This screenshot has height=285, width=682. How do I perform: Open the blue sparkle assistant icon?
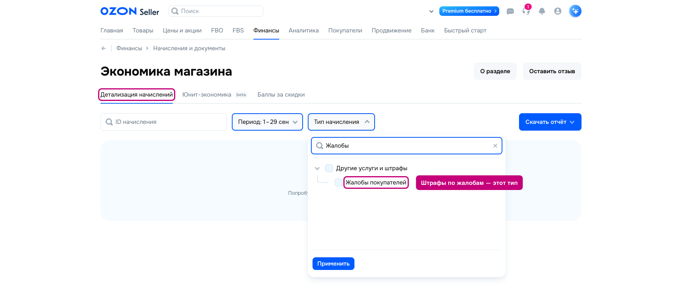(x=575, y=11)
